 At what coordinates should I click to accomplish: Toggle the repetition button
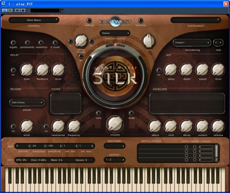pos(41,43)
